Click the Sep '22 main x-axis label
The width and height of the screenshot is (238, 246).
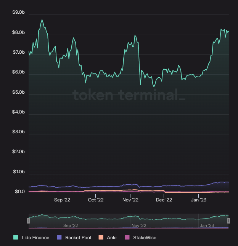[62, 200]
